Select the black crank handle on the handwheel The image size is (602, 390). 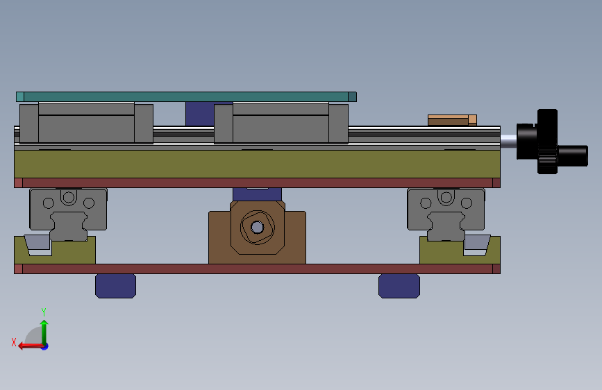(572, 156)
